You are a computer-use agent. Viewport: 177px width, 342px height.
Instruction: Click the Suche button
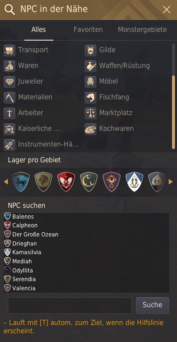(x=152, y=305)
